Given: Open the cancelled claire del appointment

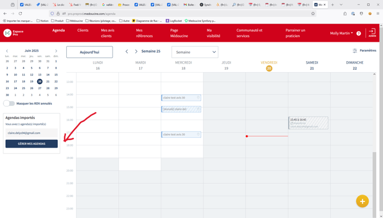Looking at the screenshot, I should pos(181,109).
